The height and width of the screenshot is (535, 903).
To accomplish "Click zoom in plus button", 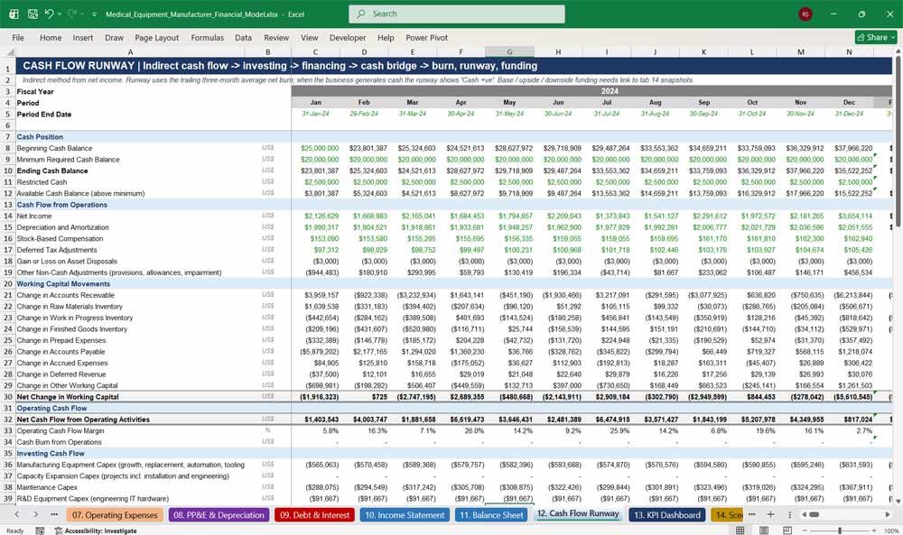I will click(x=875, y=530).
